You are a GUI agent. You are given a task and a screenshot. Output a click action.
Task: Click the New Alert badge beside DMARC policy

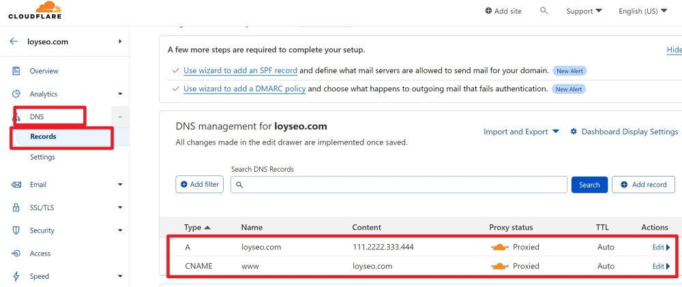(569, 89)
